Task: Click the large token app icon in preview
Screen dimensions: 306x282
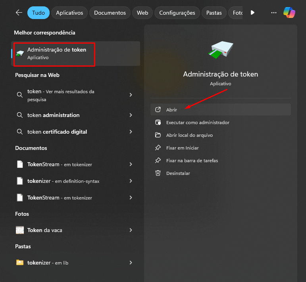Action: 221,52
